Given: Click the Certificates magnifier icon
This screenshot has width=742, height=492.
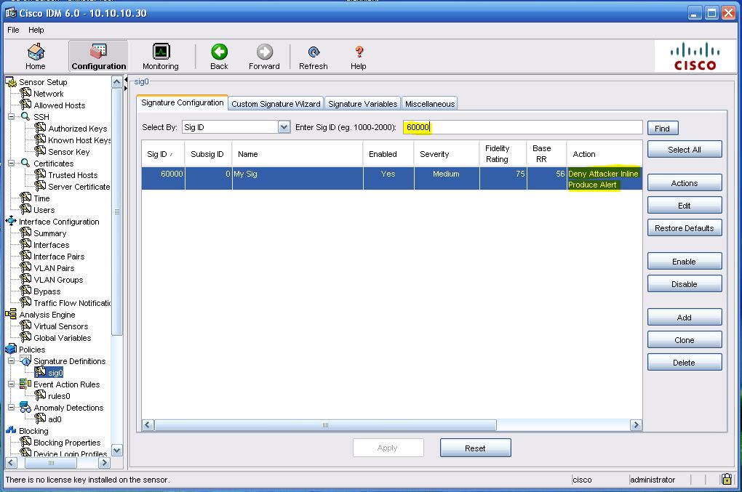Looking at the screenshot, I should [x=25, y=163].
